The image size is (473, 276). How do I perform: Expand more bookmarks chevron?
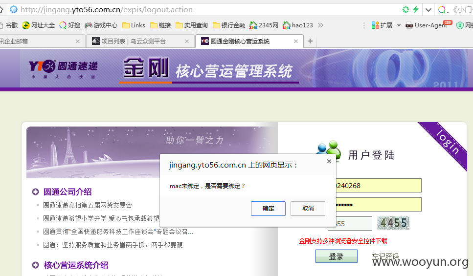click(x=320, y=25)
